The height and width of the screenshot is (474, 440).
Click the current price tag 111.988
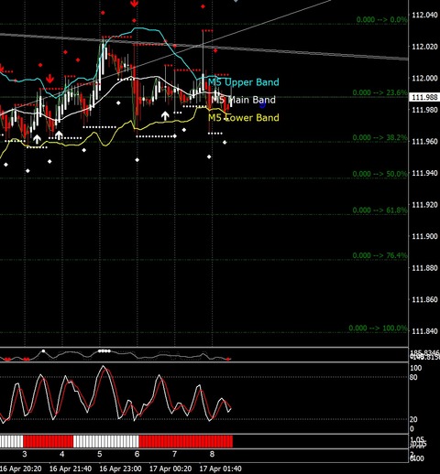click(x=424, y=97)
